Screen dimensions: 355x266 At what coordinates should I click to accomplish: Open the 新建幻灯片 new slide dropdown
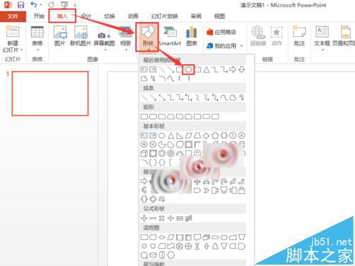tap(13, 47)
